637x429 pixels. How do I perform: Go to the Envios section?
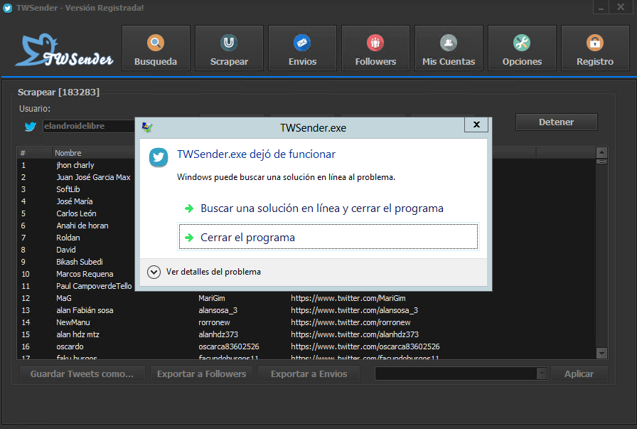point(302,48)
